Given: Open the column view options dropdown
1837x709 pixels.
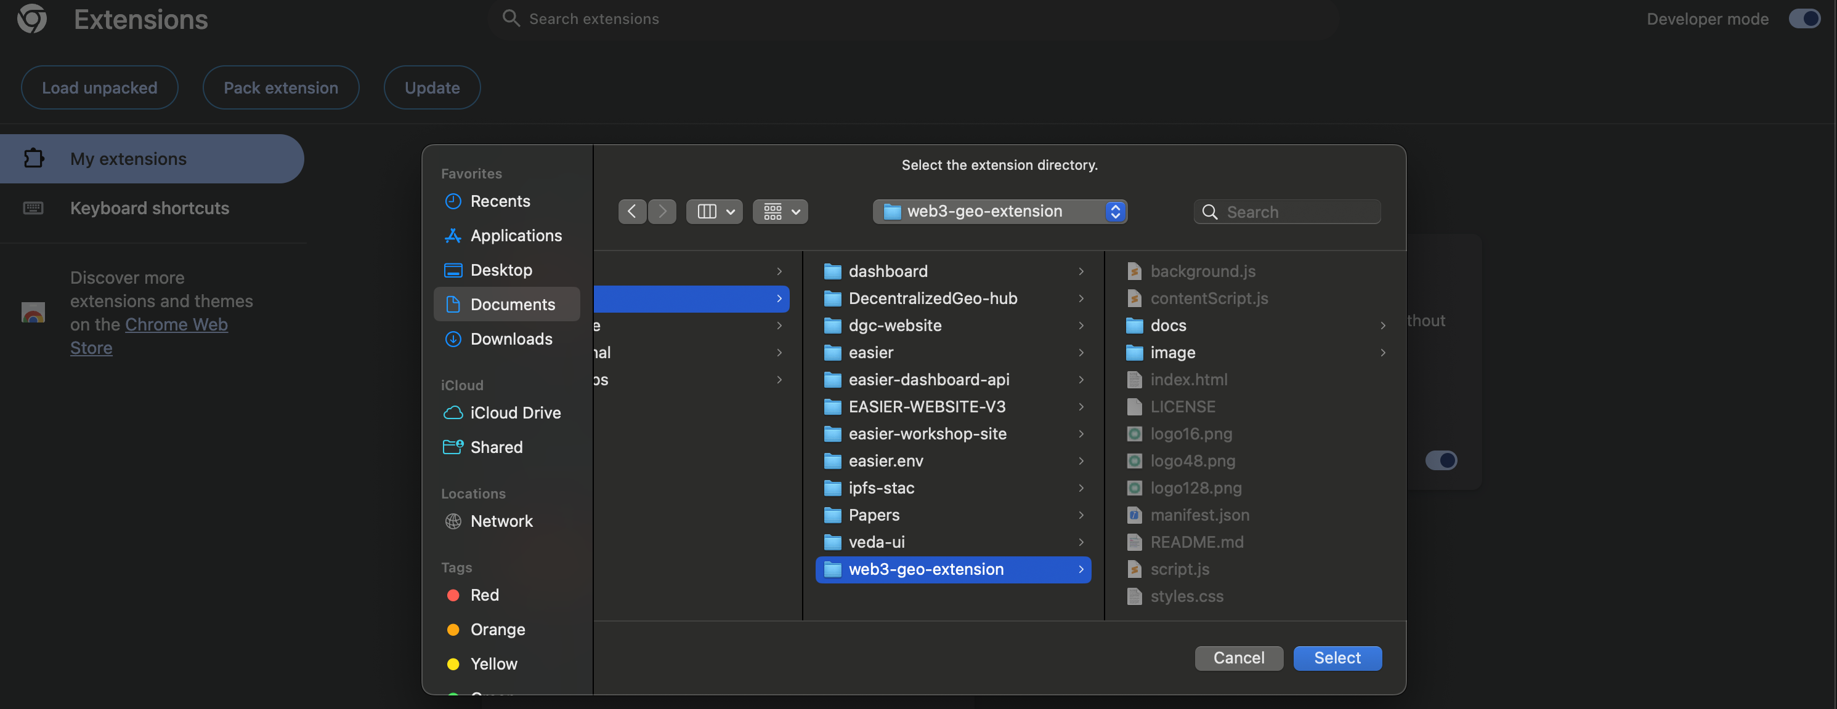Looking at the screenshot, I should tap(715, 212).
